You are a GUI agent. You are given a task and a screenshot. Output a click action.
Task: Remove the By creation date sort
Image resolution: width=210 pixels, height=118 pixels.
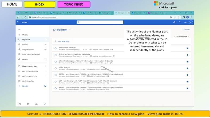tap(189, 36)
